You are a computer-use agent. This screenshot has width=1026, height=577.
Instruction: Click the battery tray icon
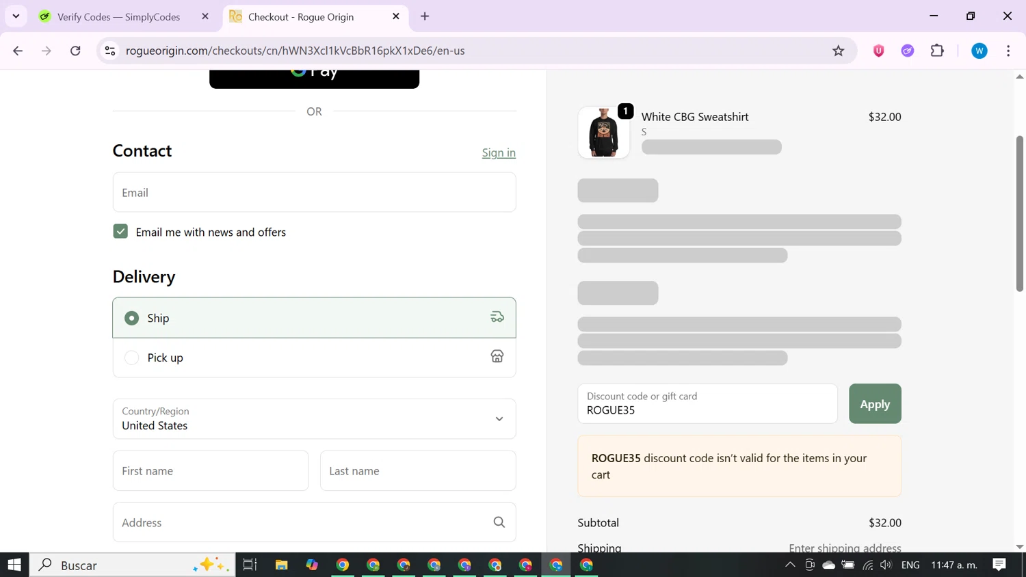[848, 565]
